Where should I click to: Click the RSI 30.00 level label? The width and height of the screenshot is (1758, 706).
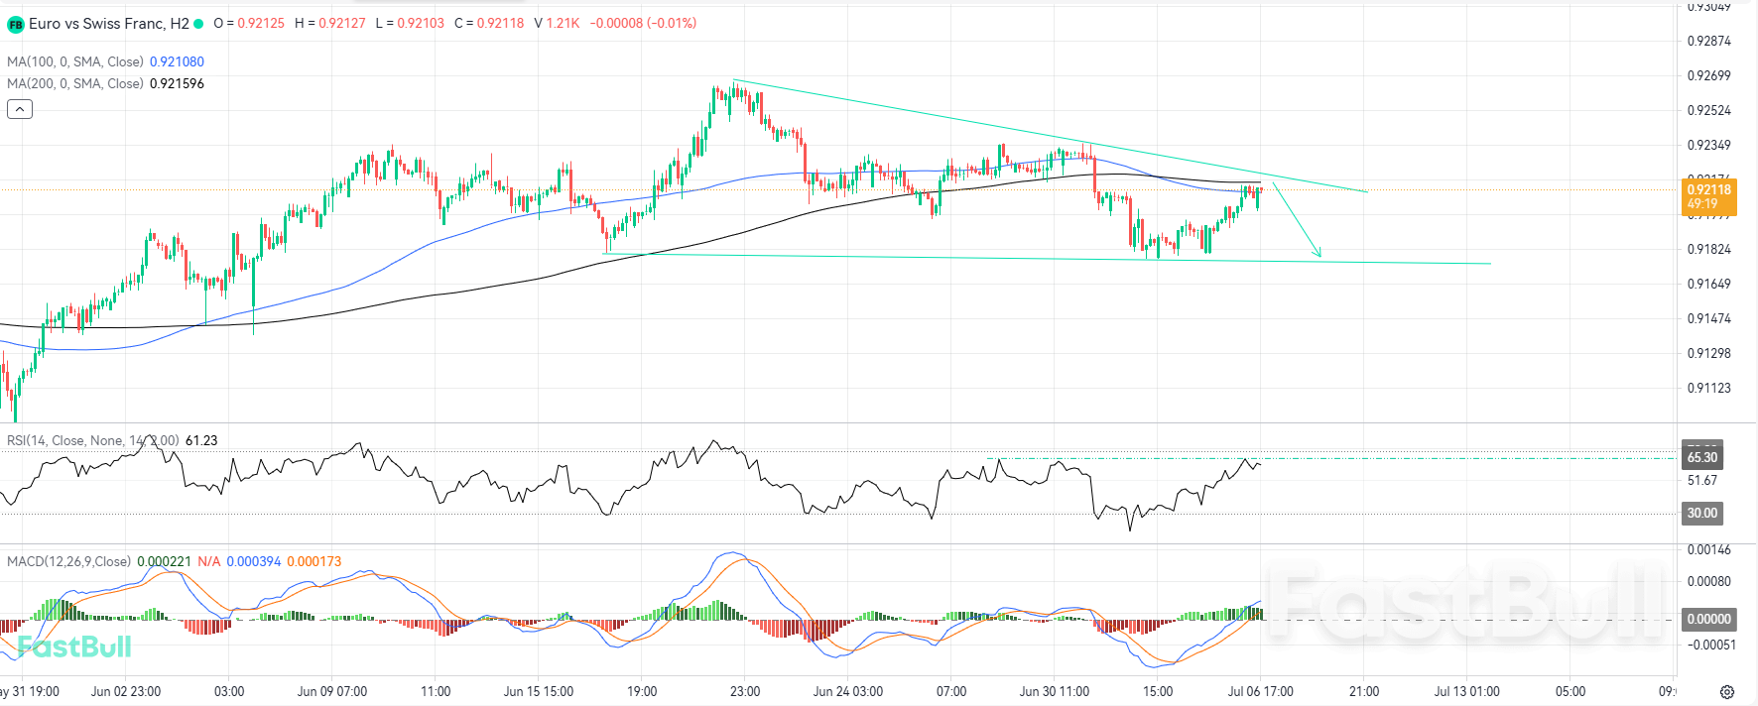click(x=1702, y=513)
